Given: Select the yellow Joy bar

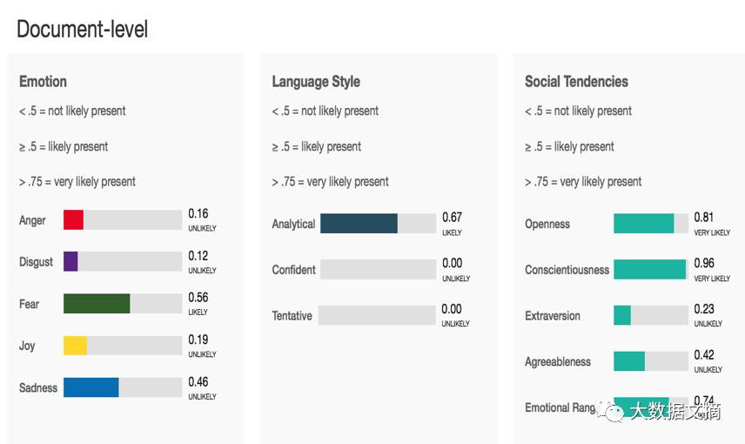Looking at the screenshot, I should pos(123,346).
